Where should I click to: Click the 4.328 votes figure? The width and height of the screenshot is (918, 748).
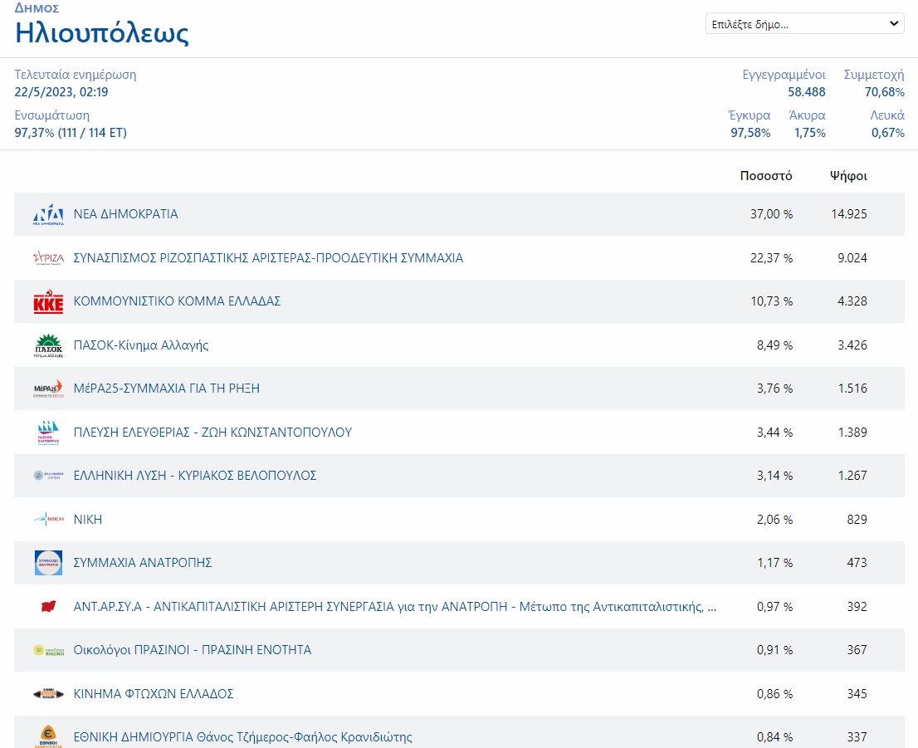[852, 301]
